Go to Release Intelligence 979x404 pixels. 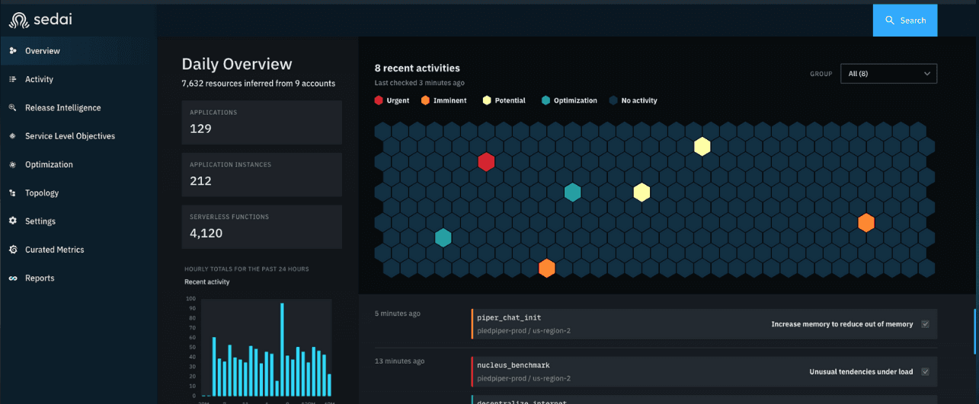(x=78, y=107)
